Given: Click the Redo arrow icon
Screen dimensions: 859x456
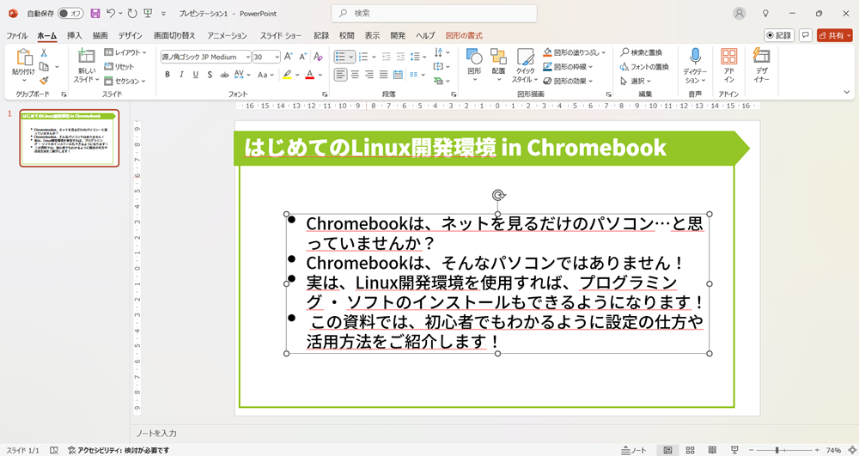Looking at the screenshot, I should click(x=132, y=13).
